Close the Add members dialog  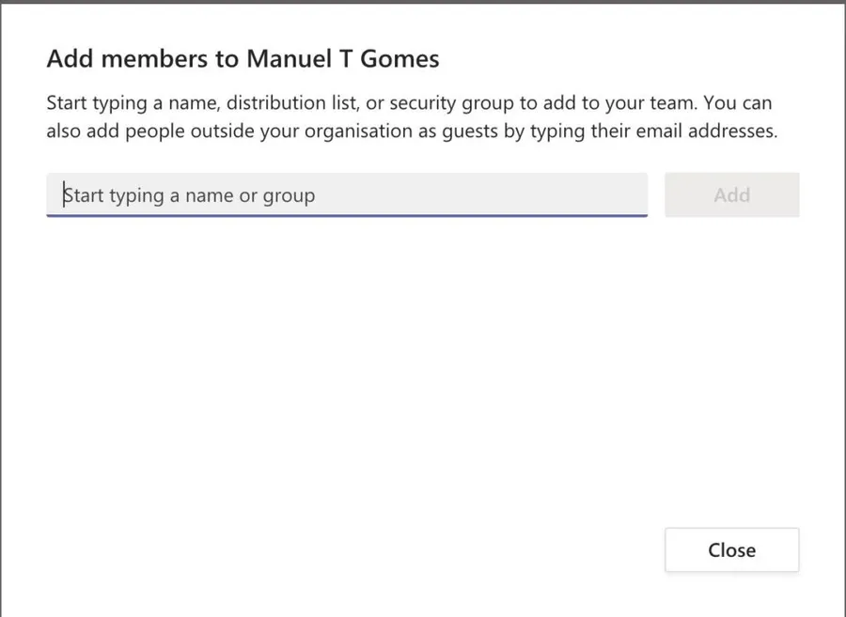coord(731,550)
